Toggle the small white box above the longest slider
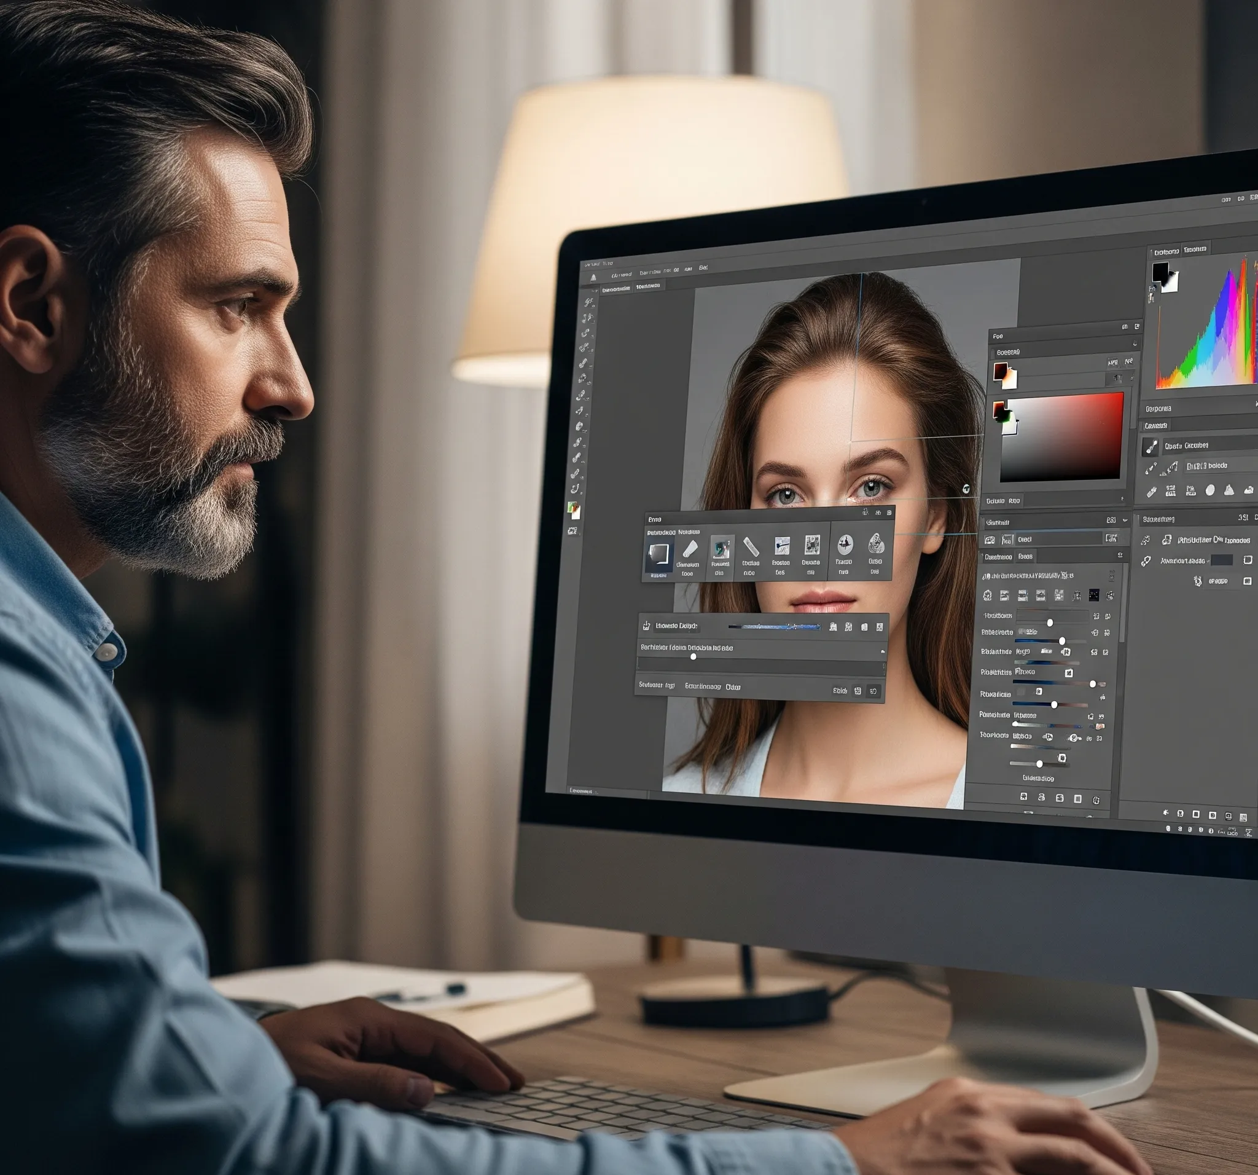 (x=1069, y=672)
